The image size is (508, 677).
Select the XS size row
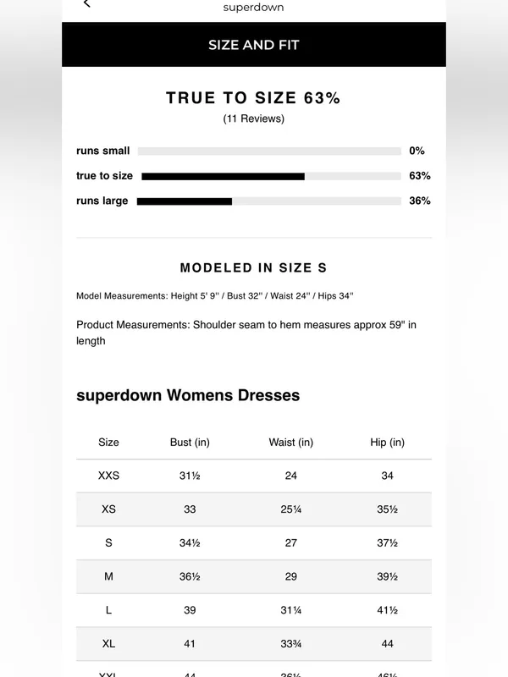point(254,509)
